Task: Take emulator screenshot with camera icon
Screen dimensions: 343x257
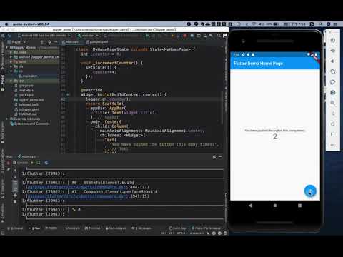Action: pos(333,92)
